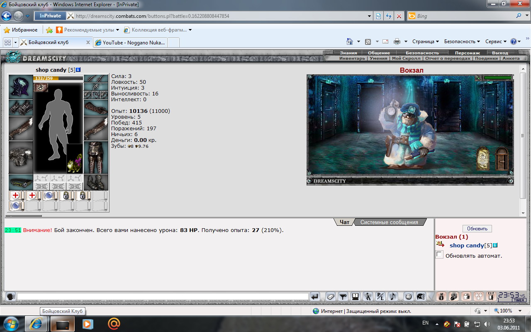Click the chat message input field
This screenshot has height=332, width=531.
[163, 296]
